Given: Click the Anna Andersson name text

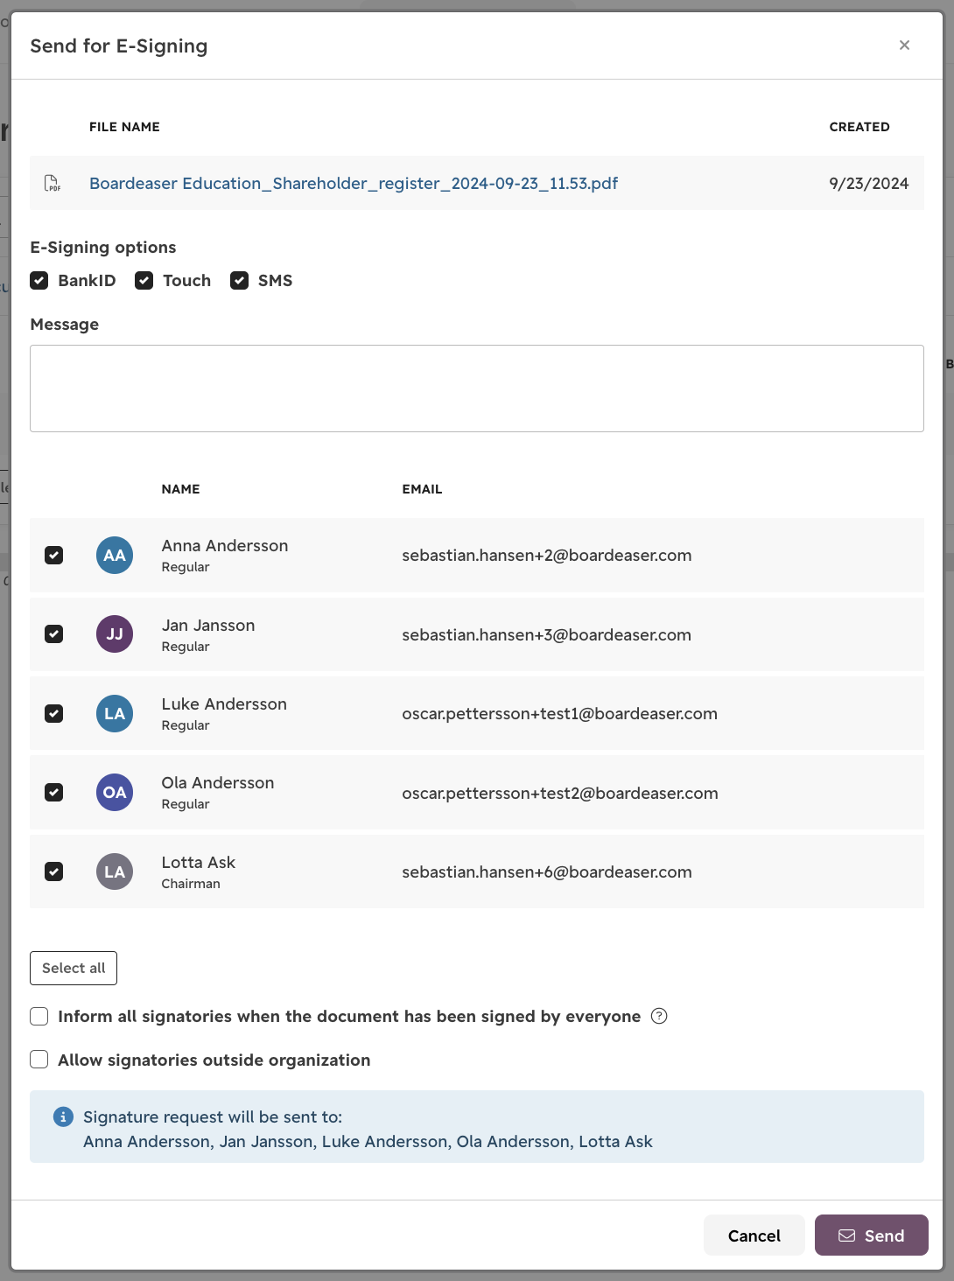Looking at the screenshot, I should click(x=225, y=546).
